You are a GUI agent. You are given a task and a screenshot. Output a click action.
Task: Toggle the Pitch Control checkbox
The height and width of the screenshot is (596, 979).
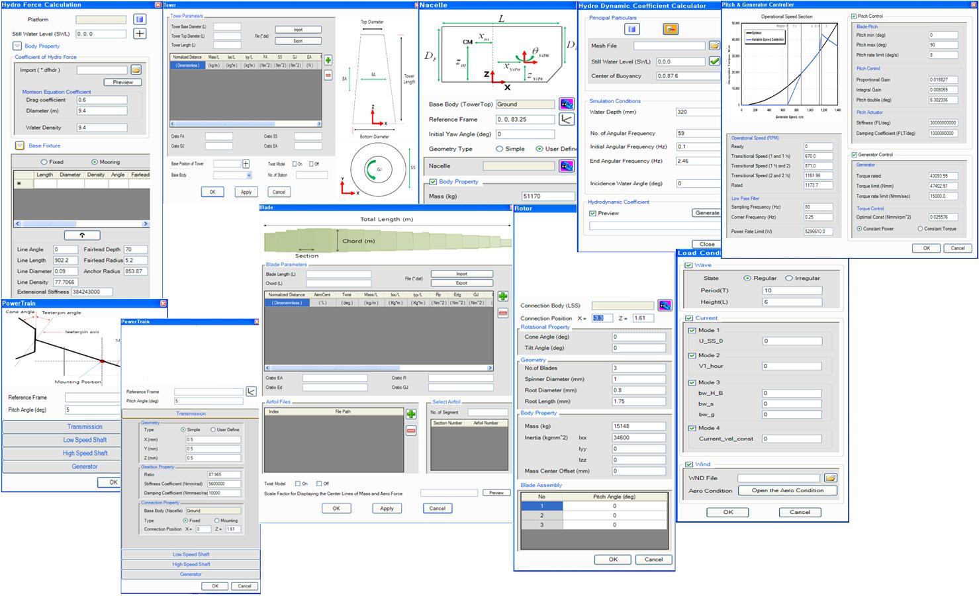tap(854, 17)
